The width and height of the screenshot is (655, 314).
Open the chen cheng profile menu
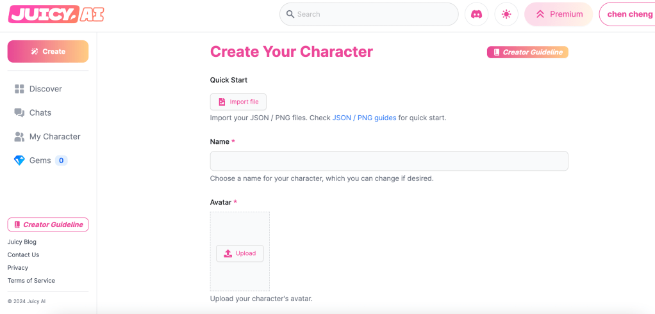[x=629, y=14]
